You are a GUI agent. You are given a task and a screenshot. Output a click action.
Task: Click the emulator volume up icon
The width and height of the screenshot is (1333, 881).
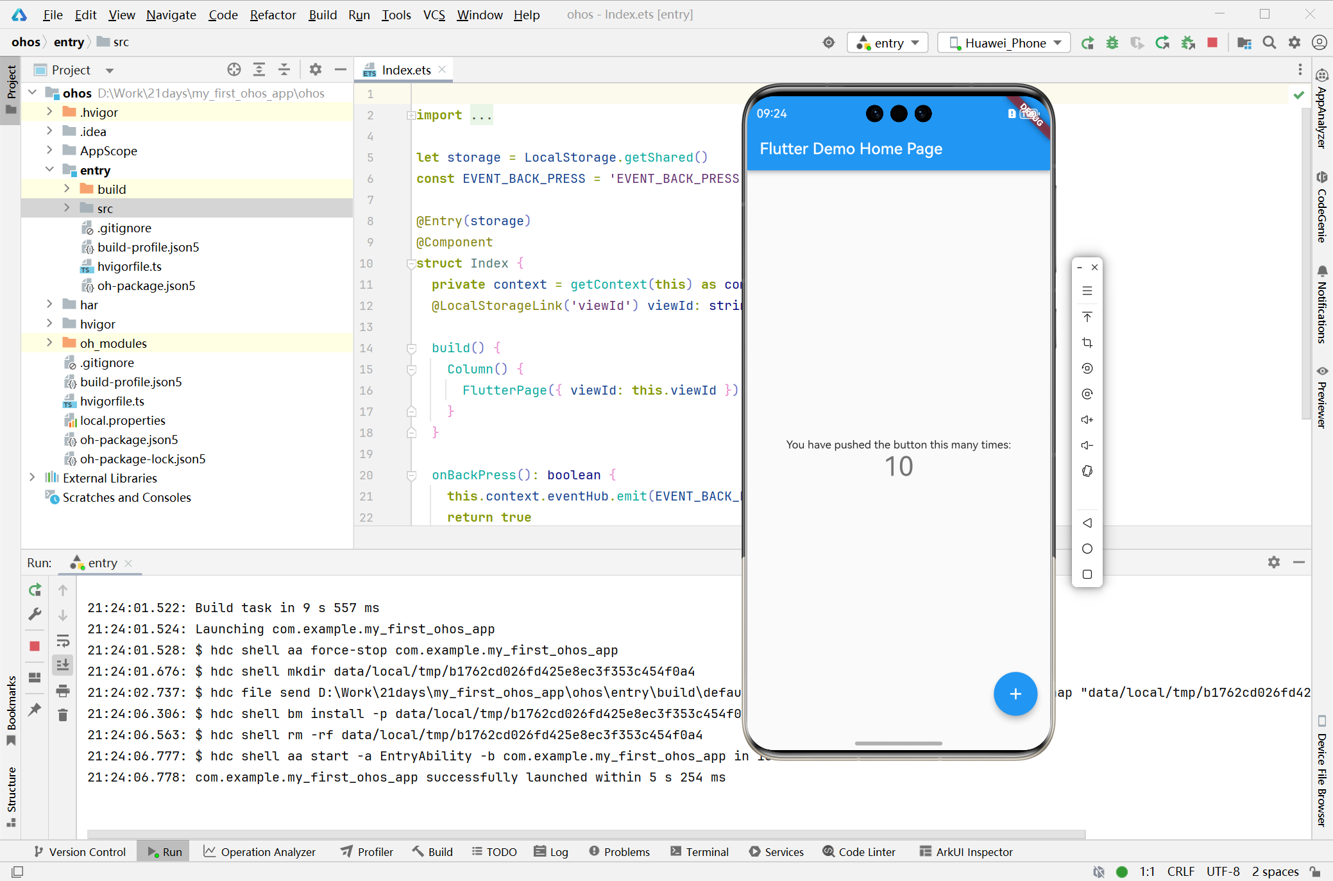1087,420
